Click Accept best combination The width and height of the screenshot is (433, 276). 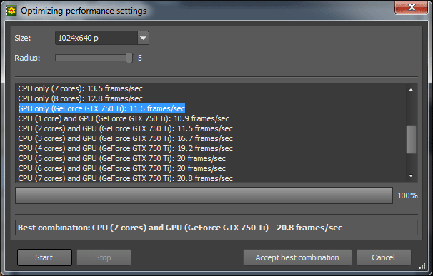coord(297,257)
